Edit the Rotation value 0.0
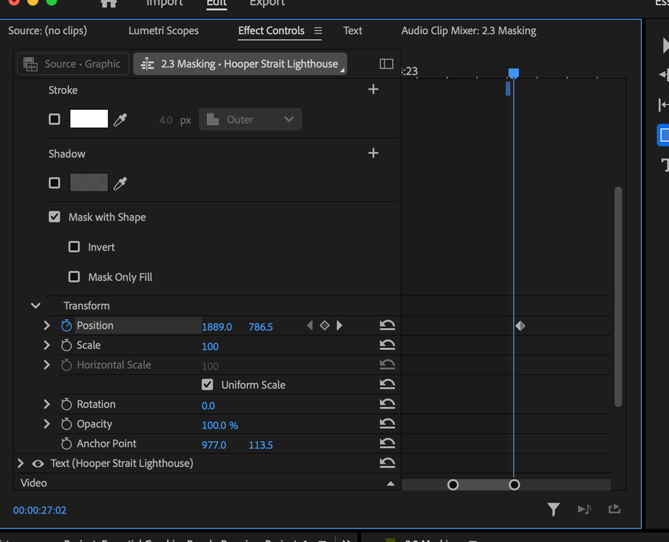Image resolution: width=669 pixels, height=542 pixels. tap(208, 405)
